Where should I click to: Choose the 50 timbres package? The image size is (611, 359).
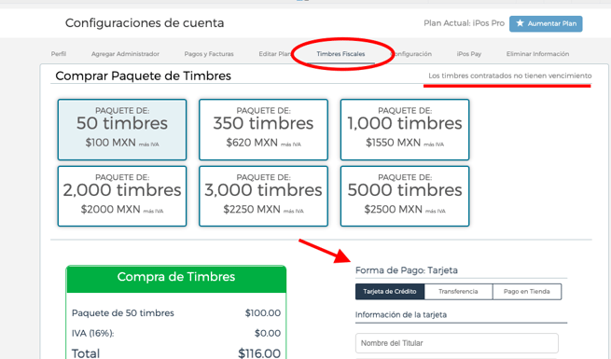(x=122, y=130)
